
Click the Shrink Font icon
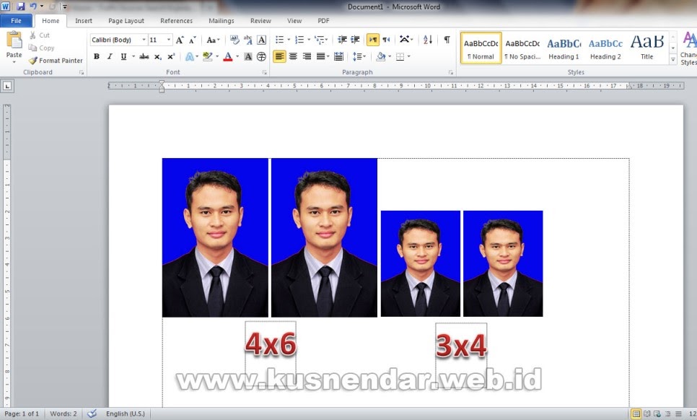tap(193, 40)
